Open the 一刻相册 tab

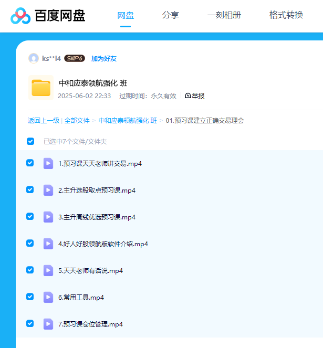pyautogui.click(x=224, y=15)
